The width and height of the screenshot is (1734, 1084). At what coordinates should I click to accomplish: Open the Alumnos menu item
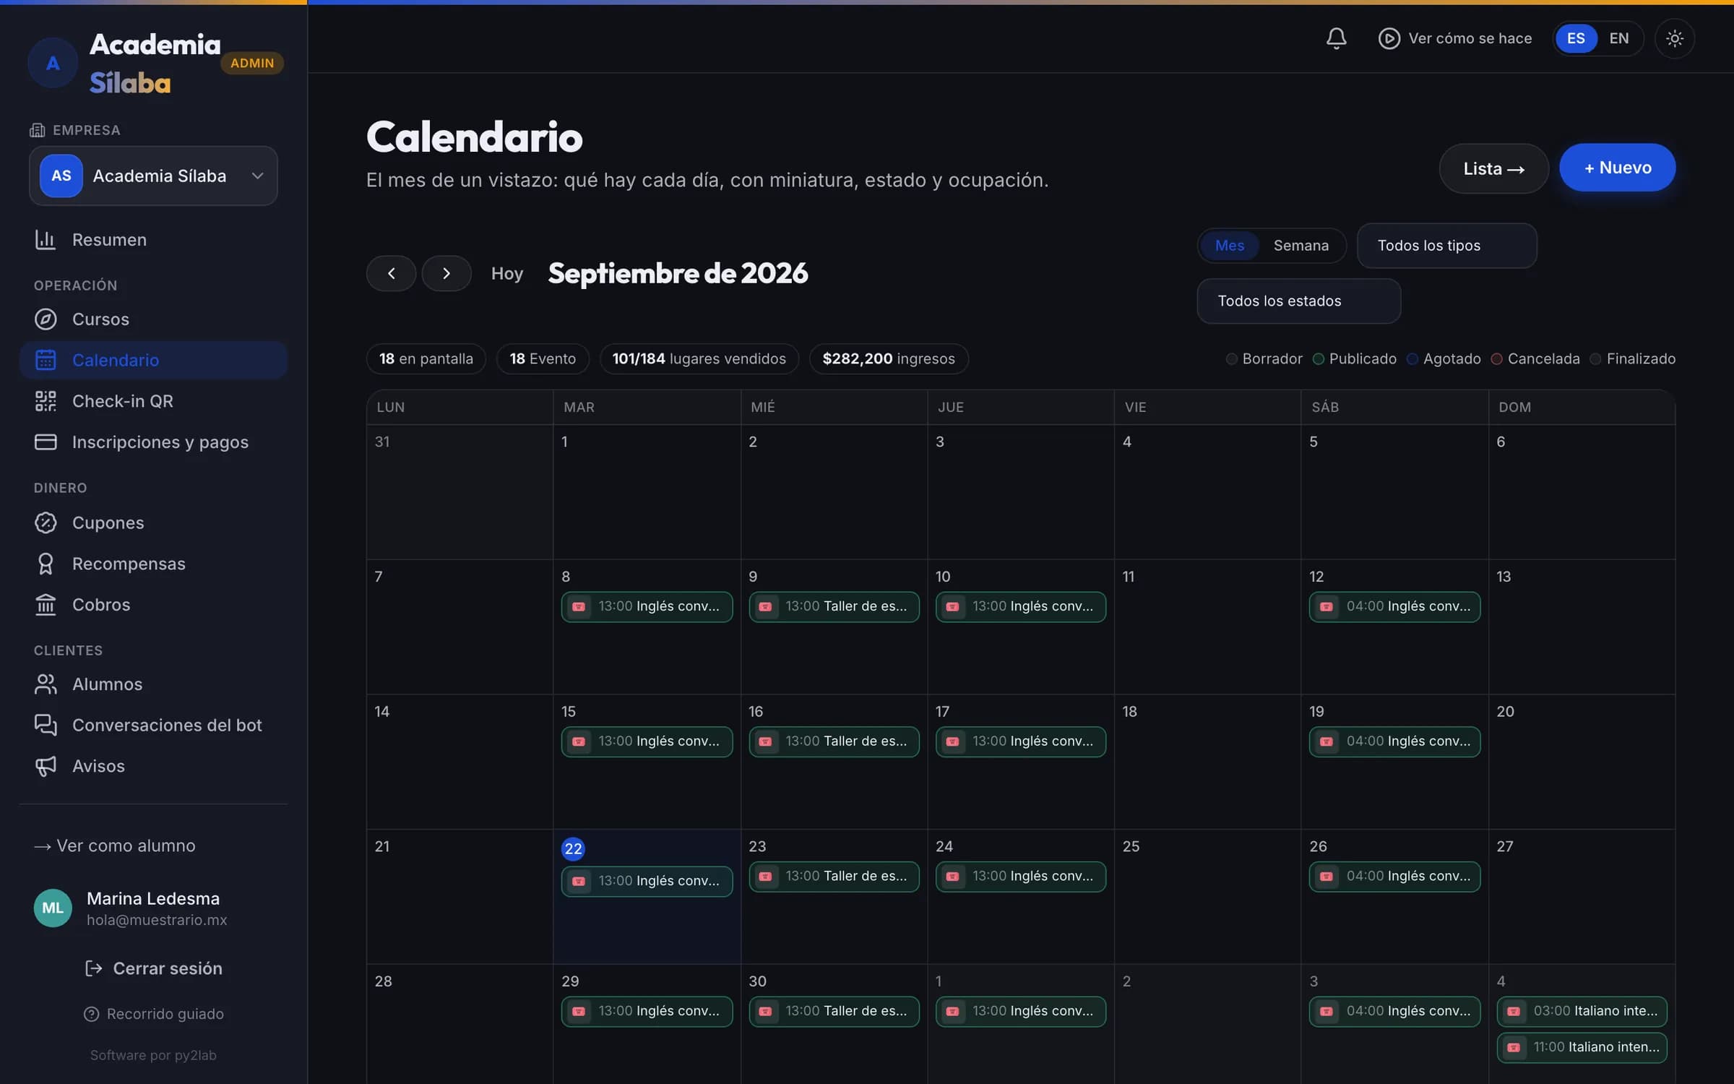point(153,684)
